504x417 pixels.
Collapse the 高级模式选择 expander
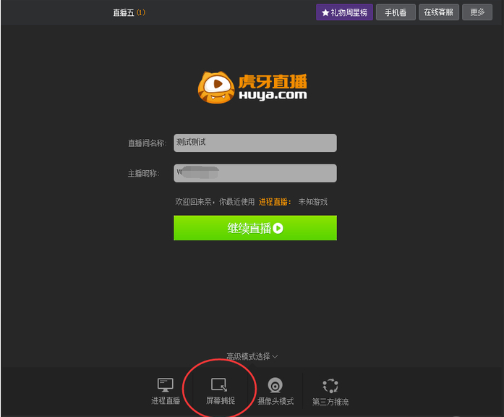[x=252, y=356]
